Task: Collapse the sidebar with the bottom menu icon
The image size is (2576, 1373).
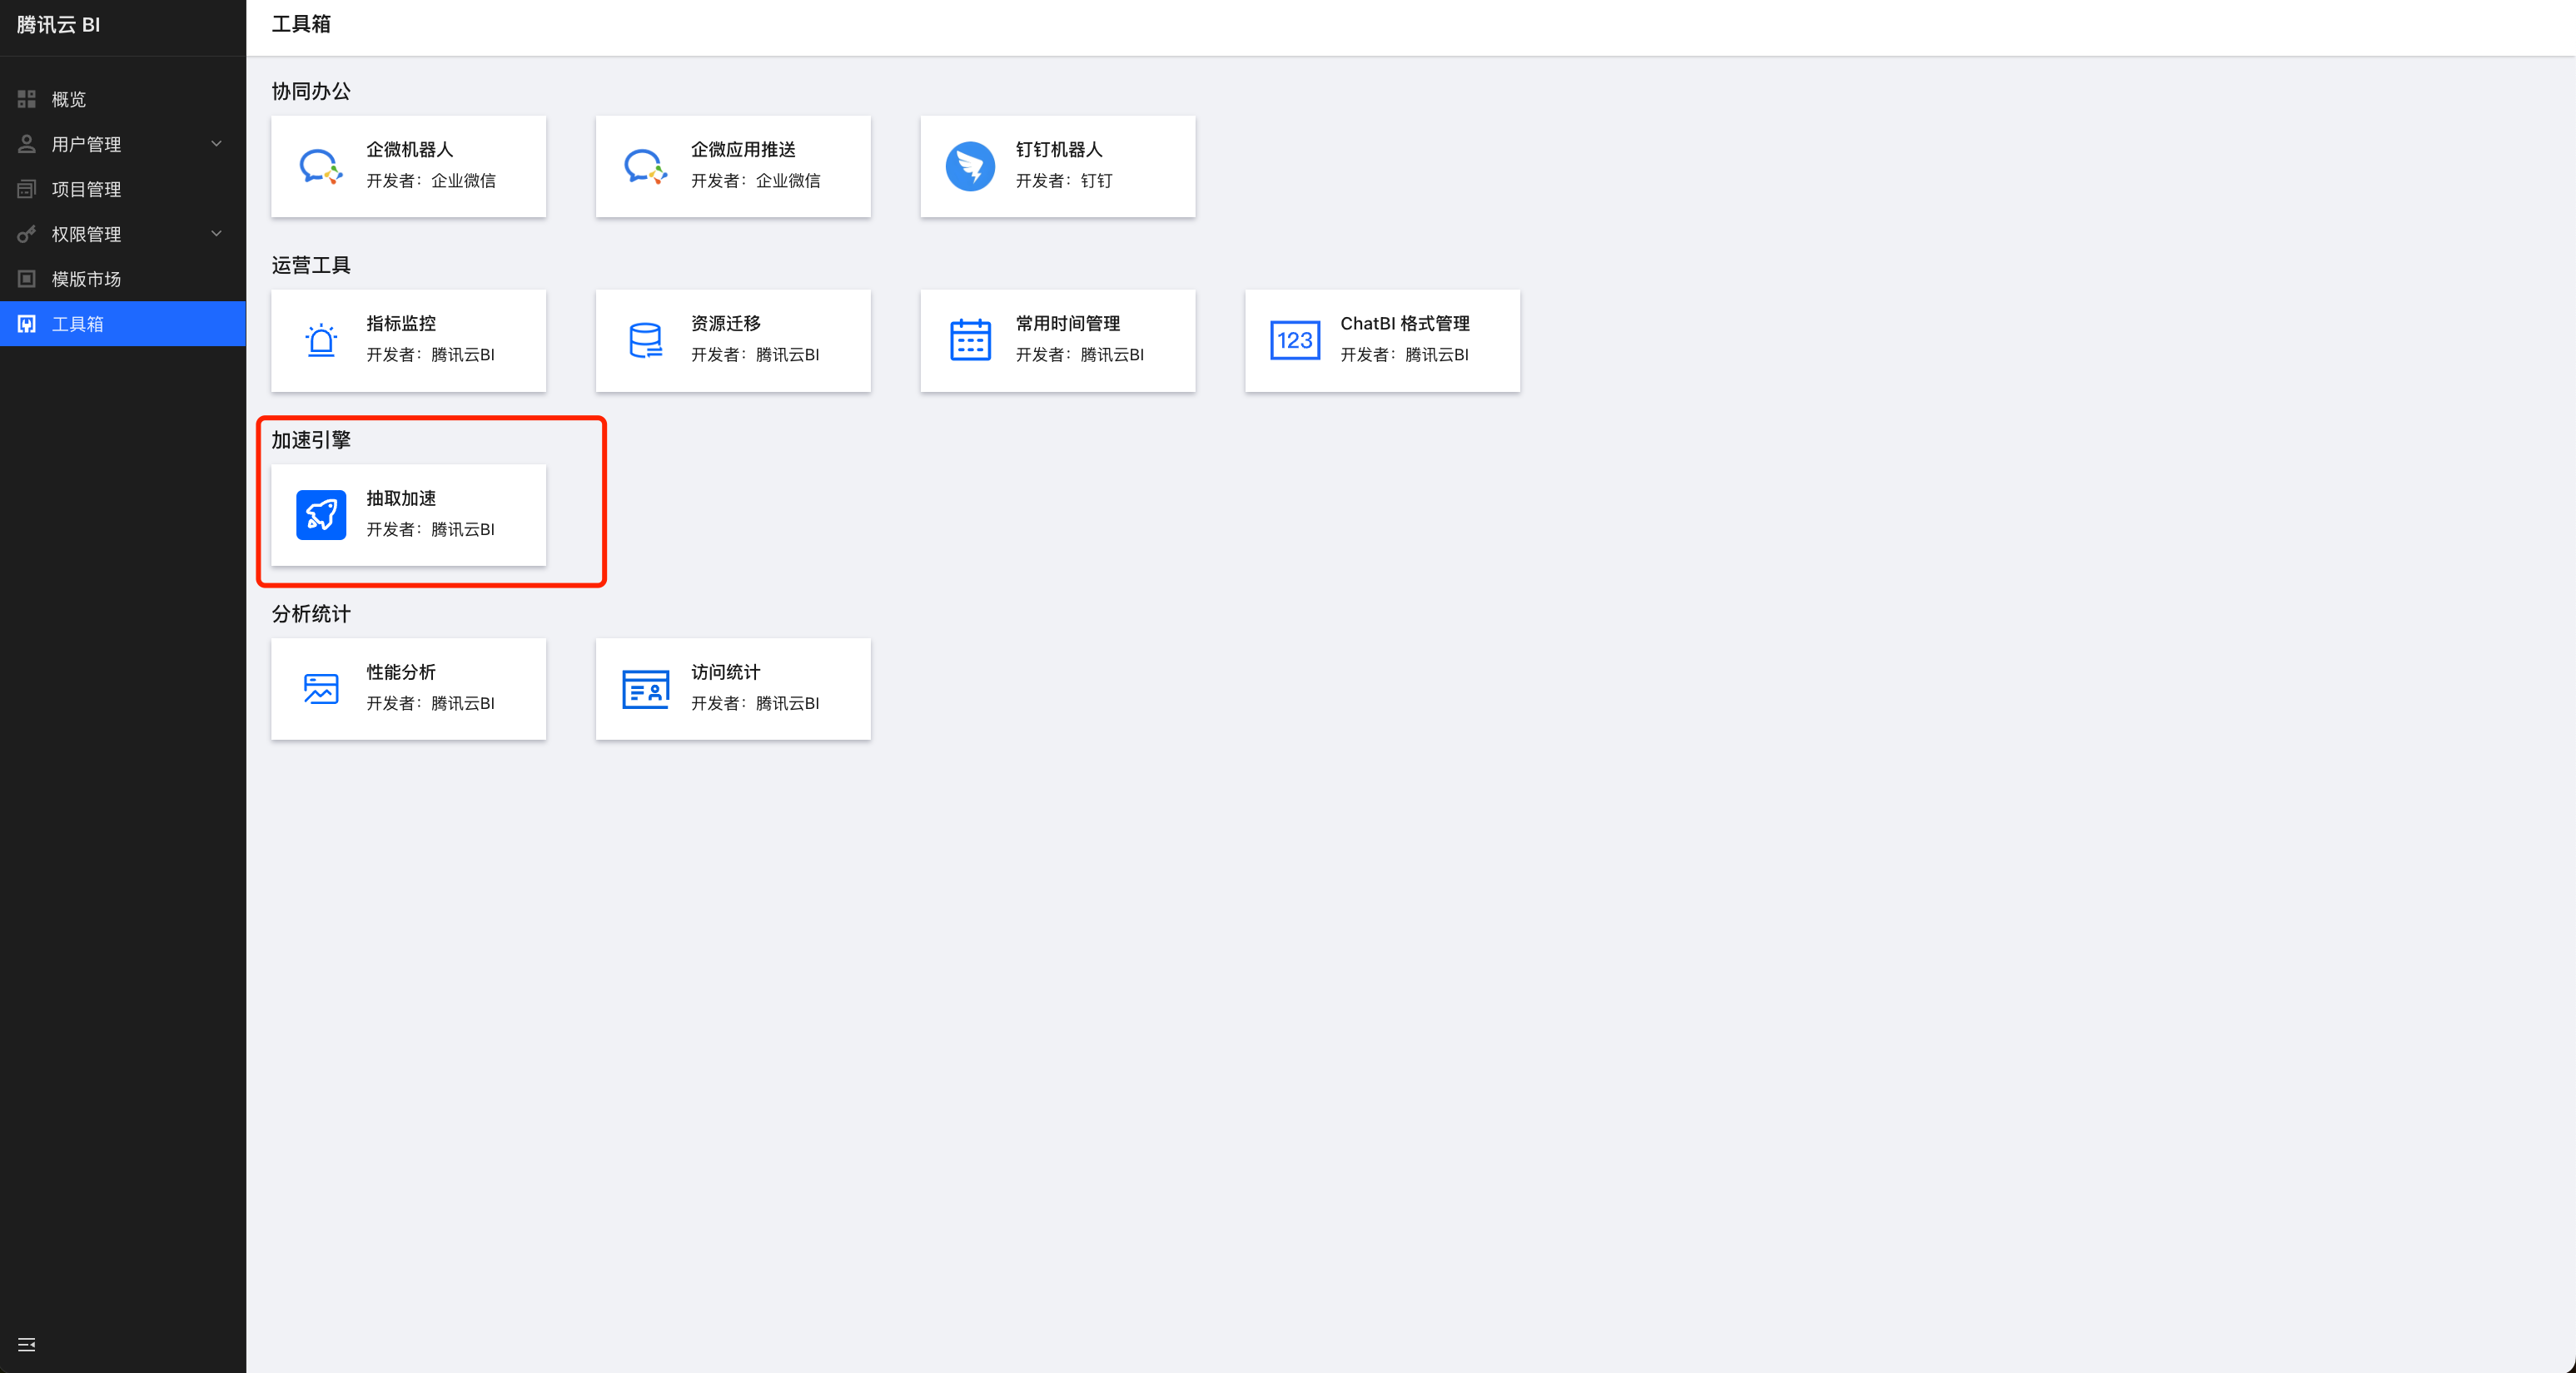Action: pos(27,1344)
